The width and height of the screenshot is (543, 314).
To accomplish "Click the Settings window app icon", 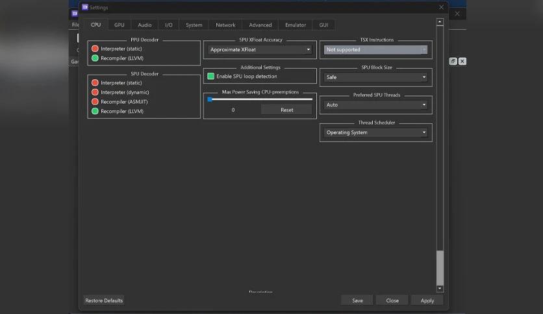I will (85, 7).
